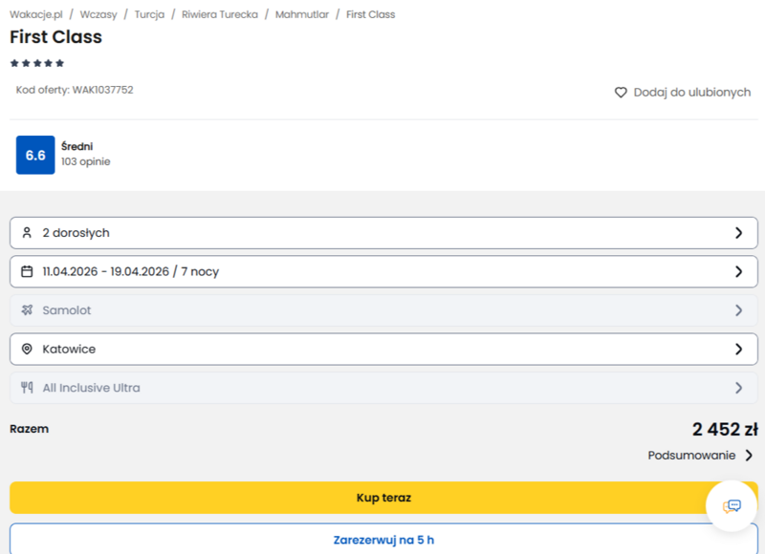Open Riwiera Turecka breadcrumb link

(x=220, y=14)
